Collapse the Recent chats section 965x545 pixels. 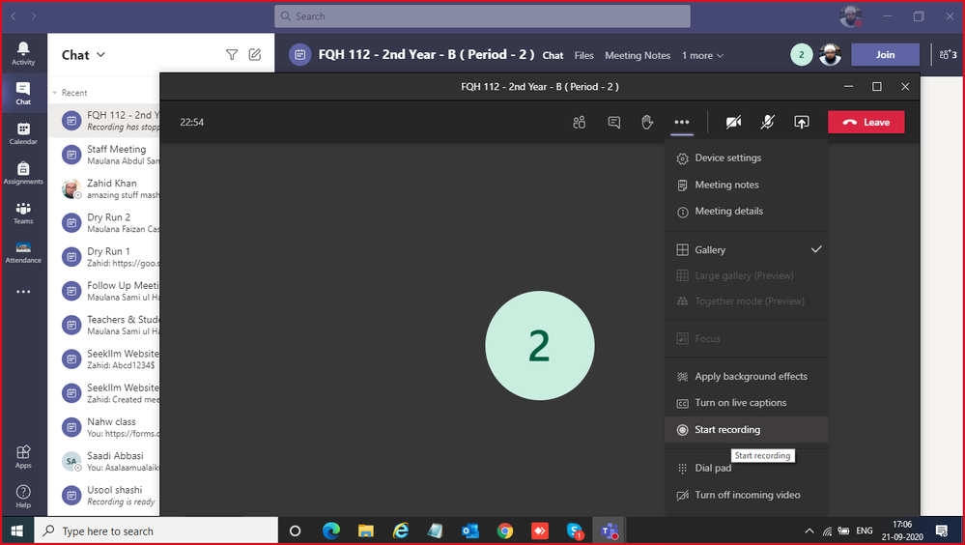point(55,93)
